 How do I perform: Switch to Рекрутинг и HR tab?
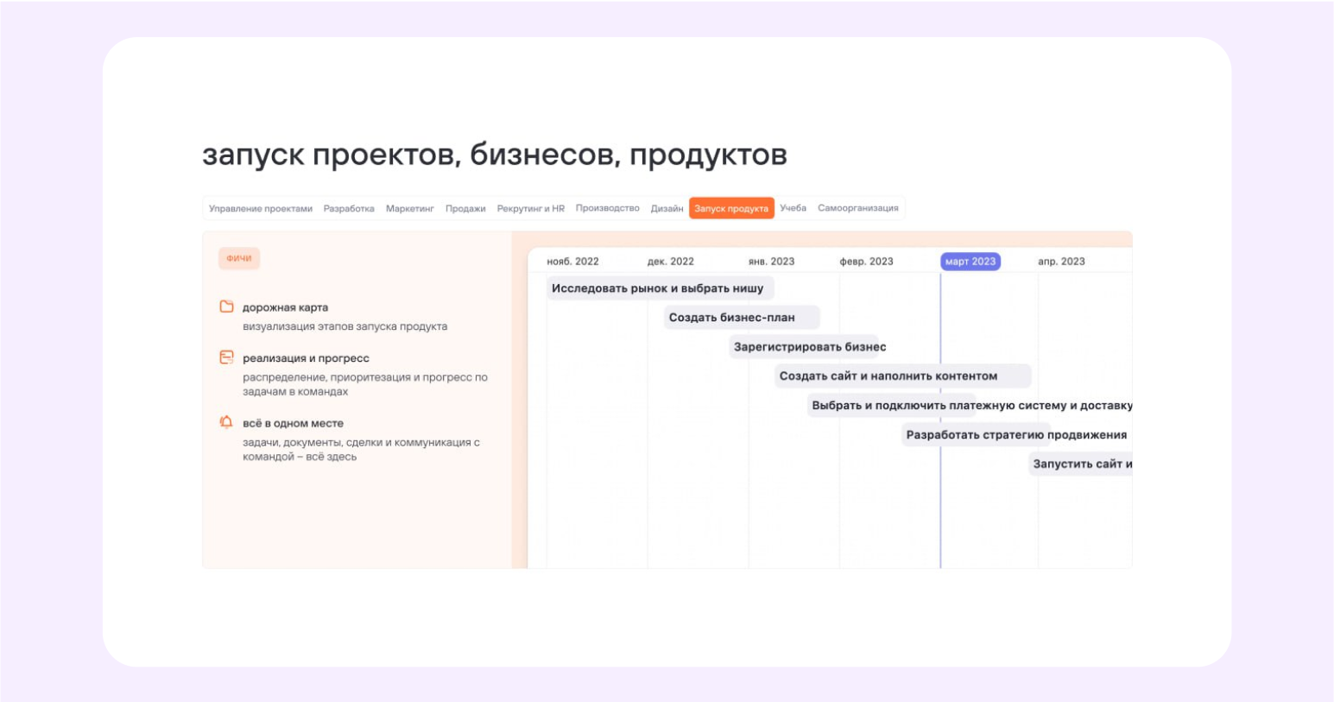coord(531,208)
